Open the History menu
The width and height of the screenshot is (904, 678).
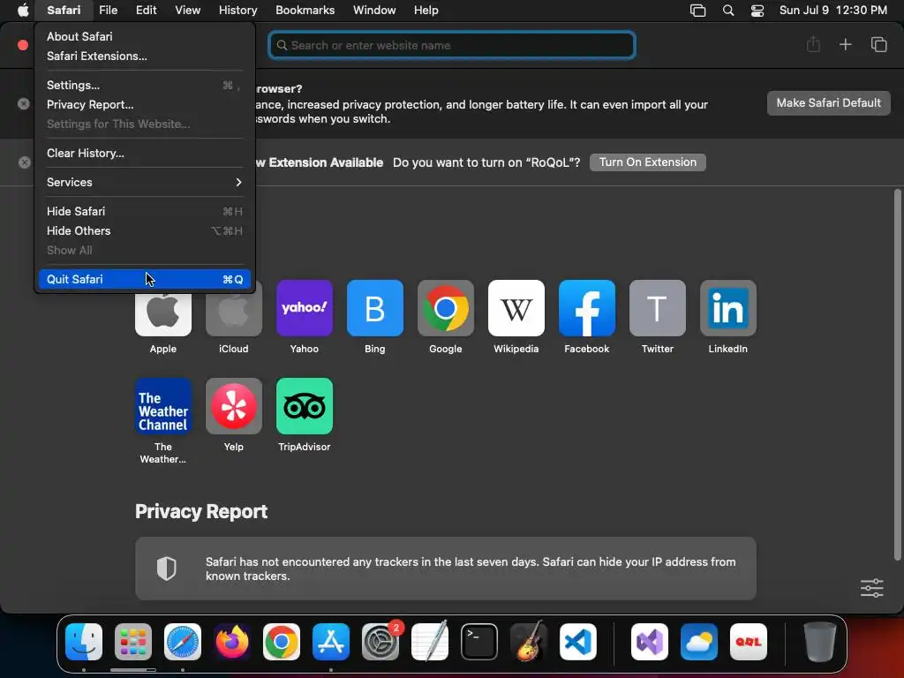pos(237,10)
